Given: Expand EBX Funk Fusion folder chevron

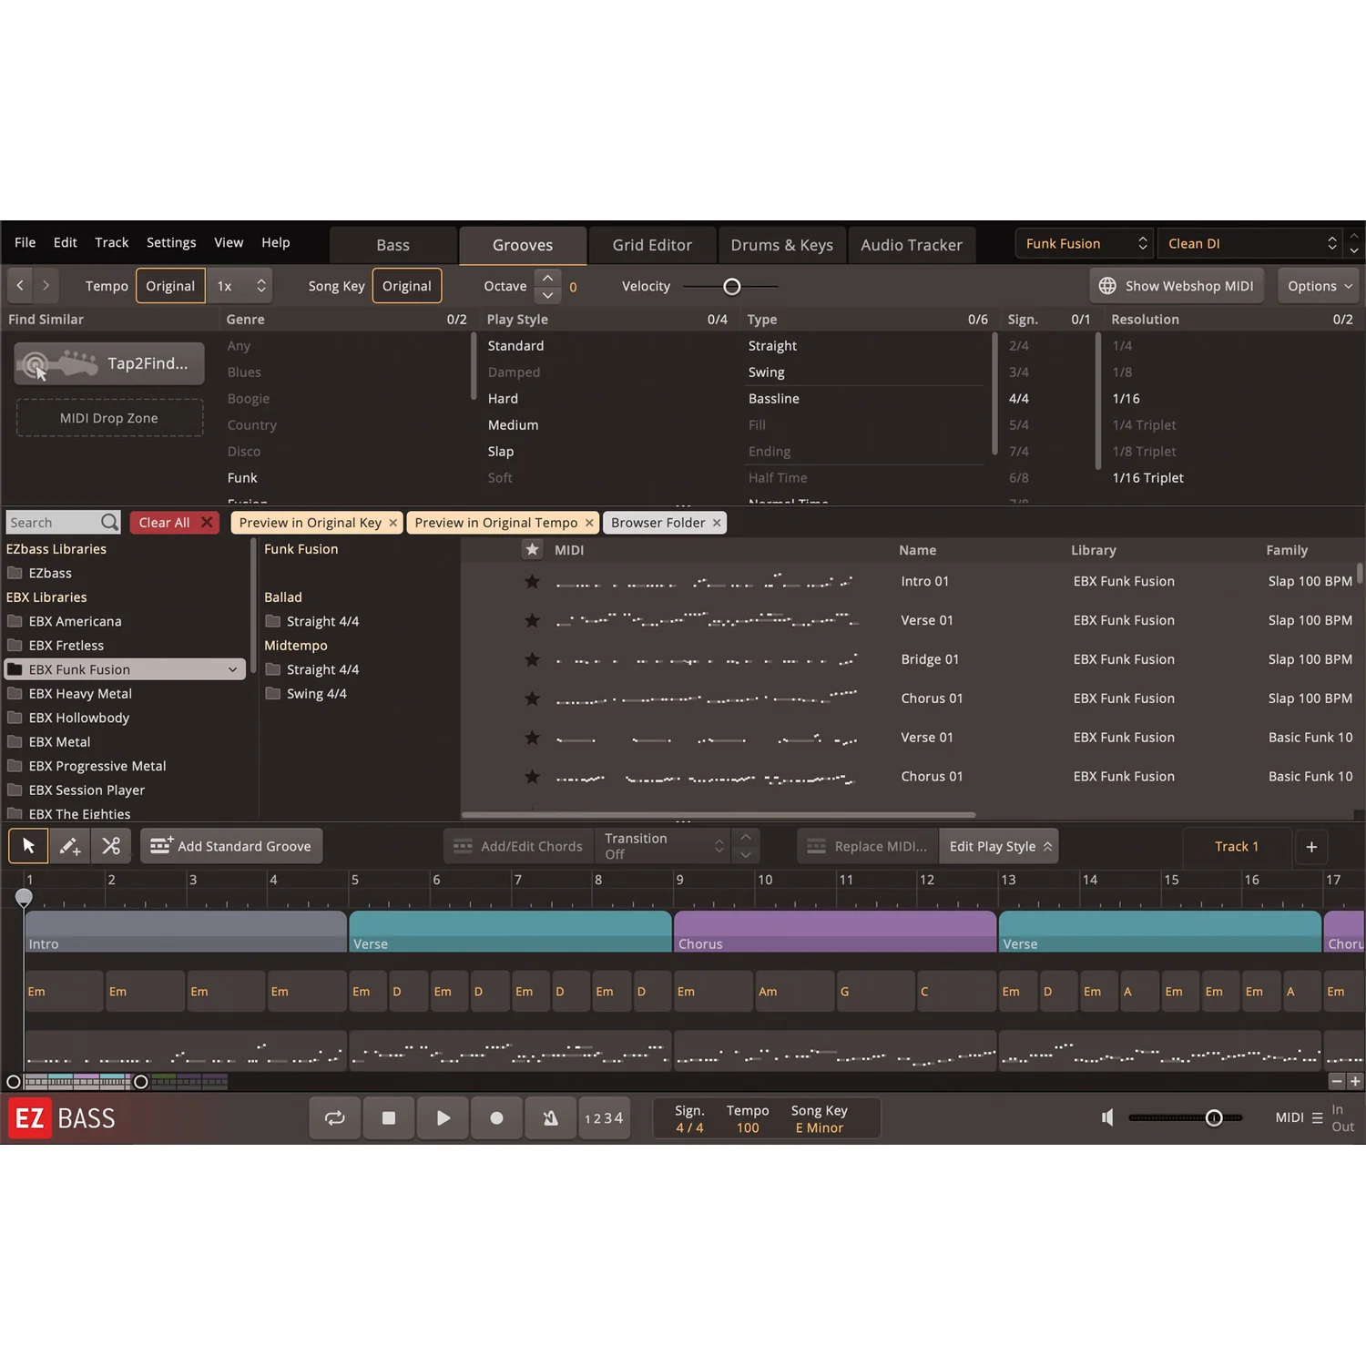Looking at the screenshot, I should pyautogui.click(x=232, y=669).
